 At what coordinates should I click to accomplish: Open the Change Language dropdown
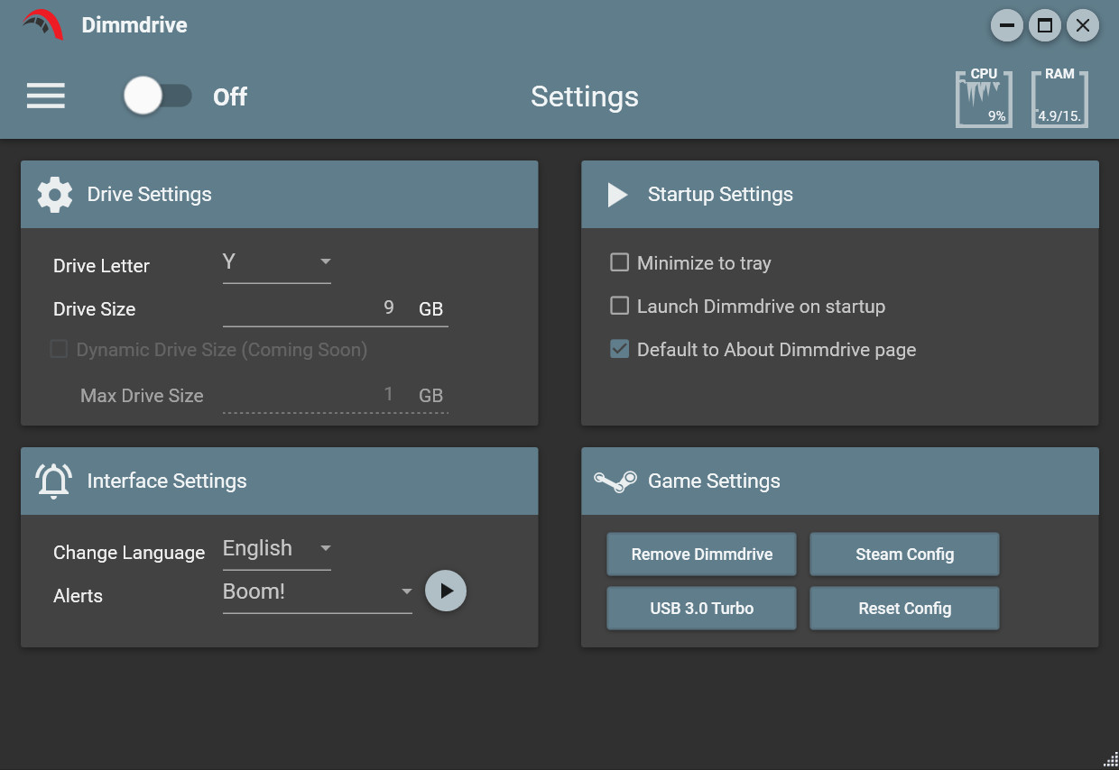[x=277, y=548]
